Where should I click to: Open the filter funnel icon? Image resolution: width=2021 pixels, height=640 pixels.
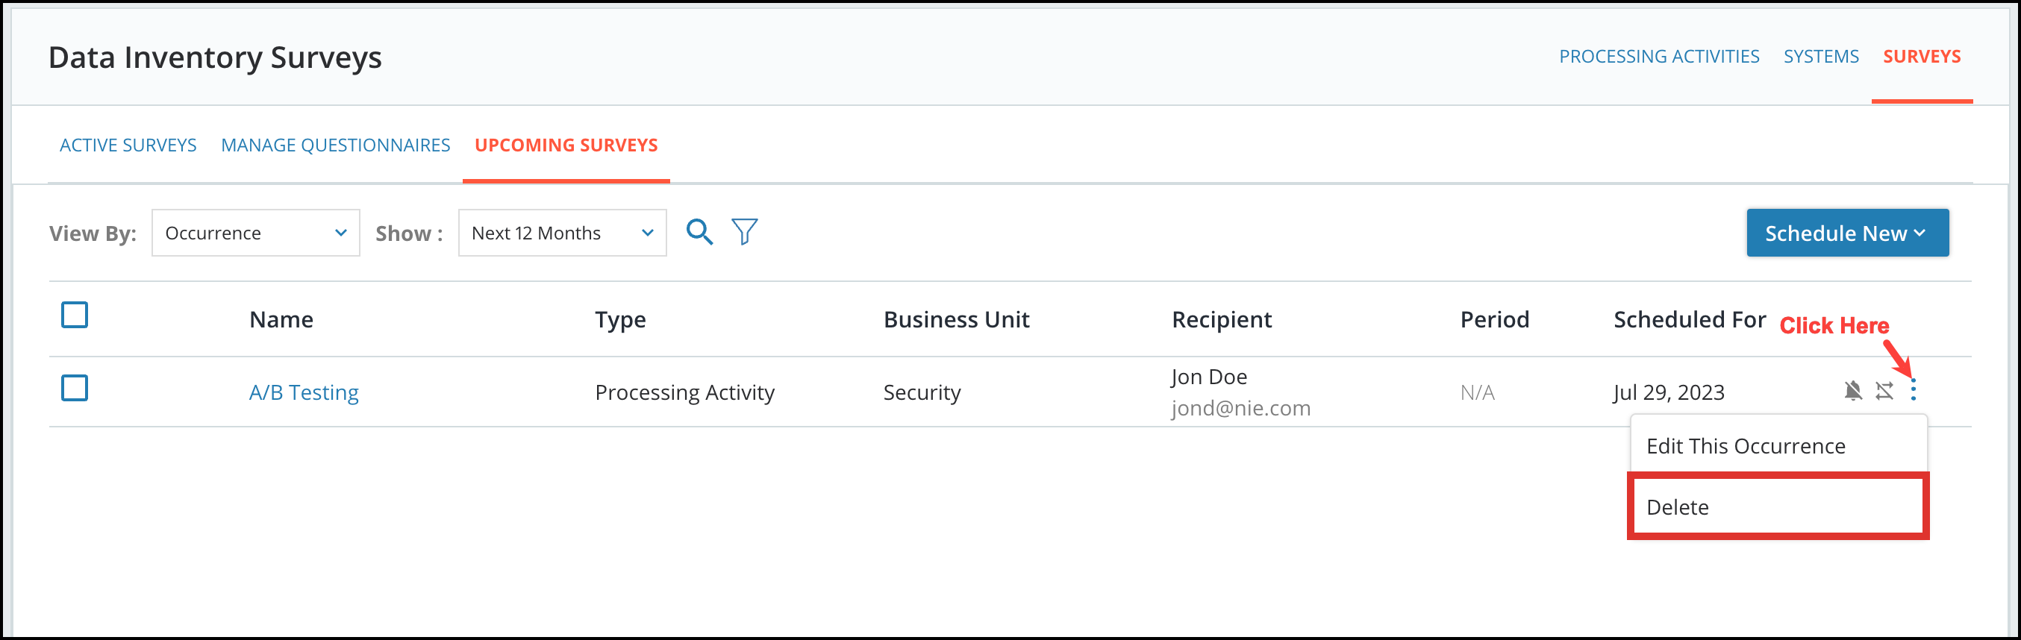click(x=745, y=232)
